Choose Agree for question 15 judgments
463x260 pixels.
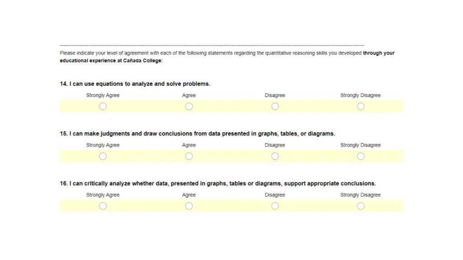[189, 156]
